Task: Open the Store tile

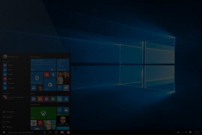Action: tap(50, 85)
